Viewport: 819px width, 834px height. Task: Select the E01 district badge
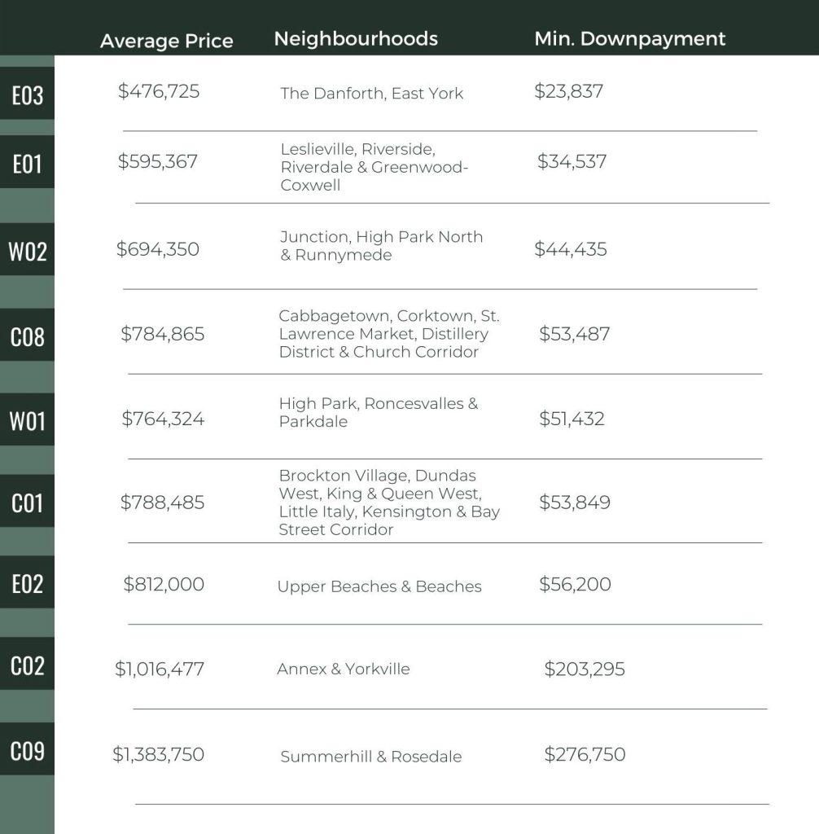click(x=27, y=162)
